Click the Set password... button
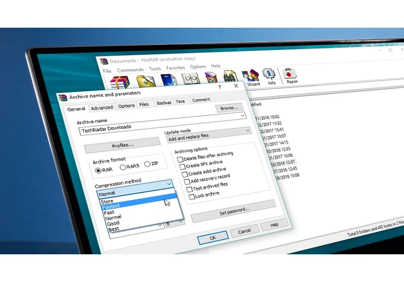 tap(234, 211)
